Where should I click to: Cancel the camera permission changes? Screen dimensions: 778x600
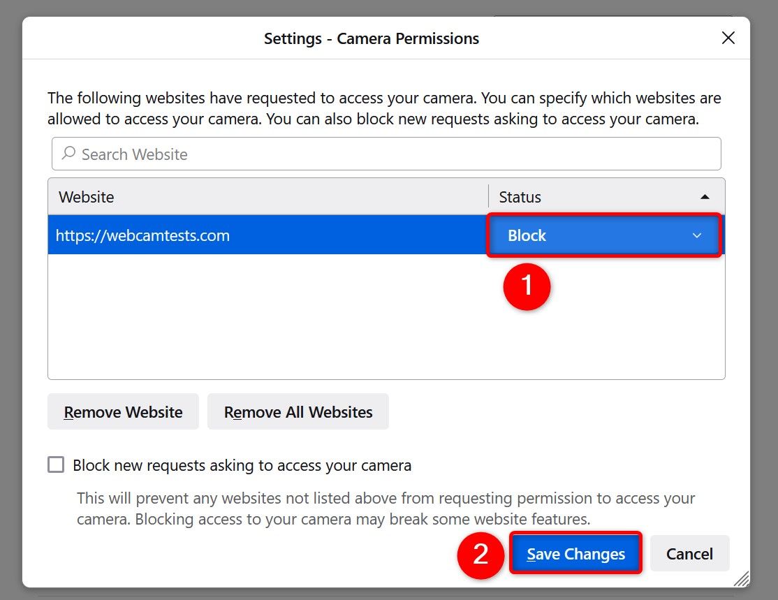point(689,554)
